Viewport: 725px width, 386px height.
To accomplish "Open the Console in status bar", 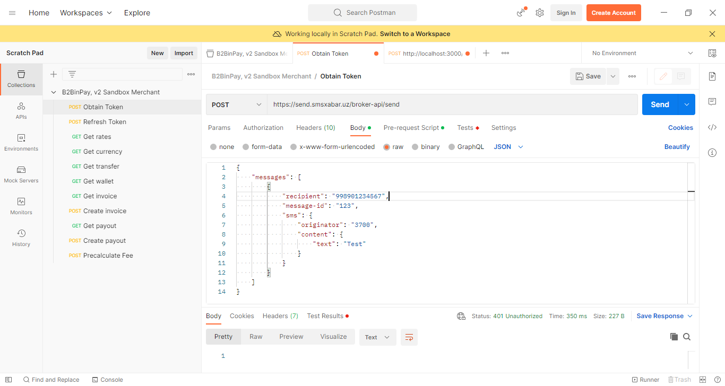I will 107,380.
